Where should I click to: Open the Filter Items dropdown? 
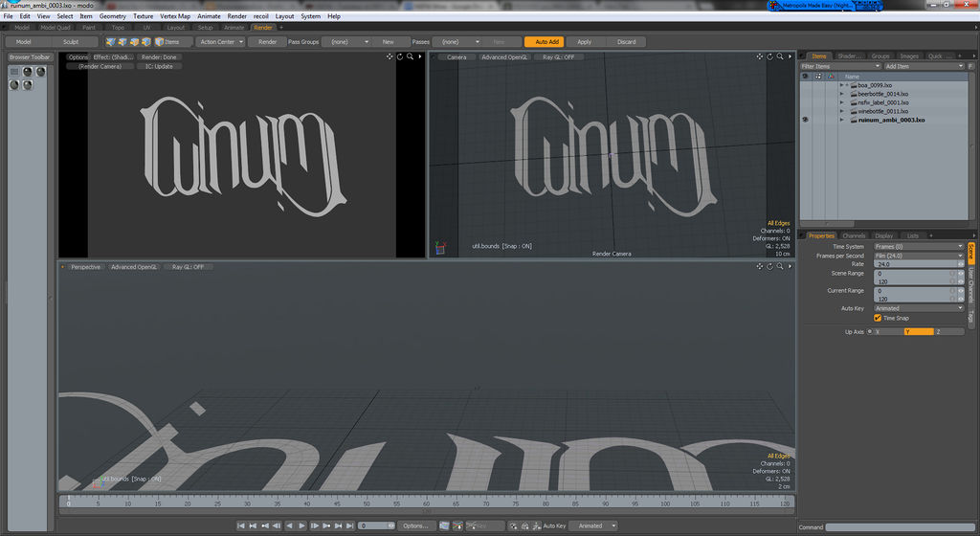coord(840,66)
